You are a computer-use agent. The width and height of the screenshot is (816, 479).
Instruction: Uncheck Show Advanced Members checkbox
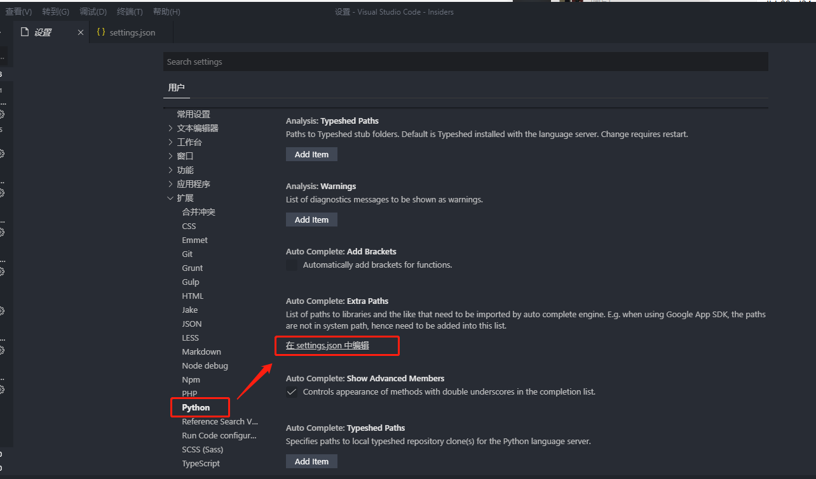point(292,392)
